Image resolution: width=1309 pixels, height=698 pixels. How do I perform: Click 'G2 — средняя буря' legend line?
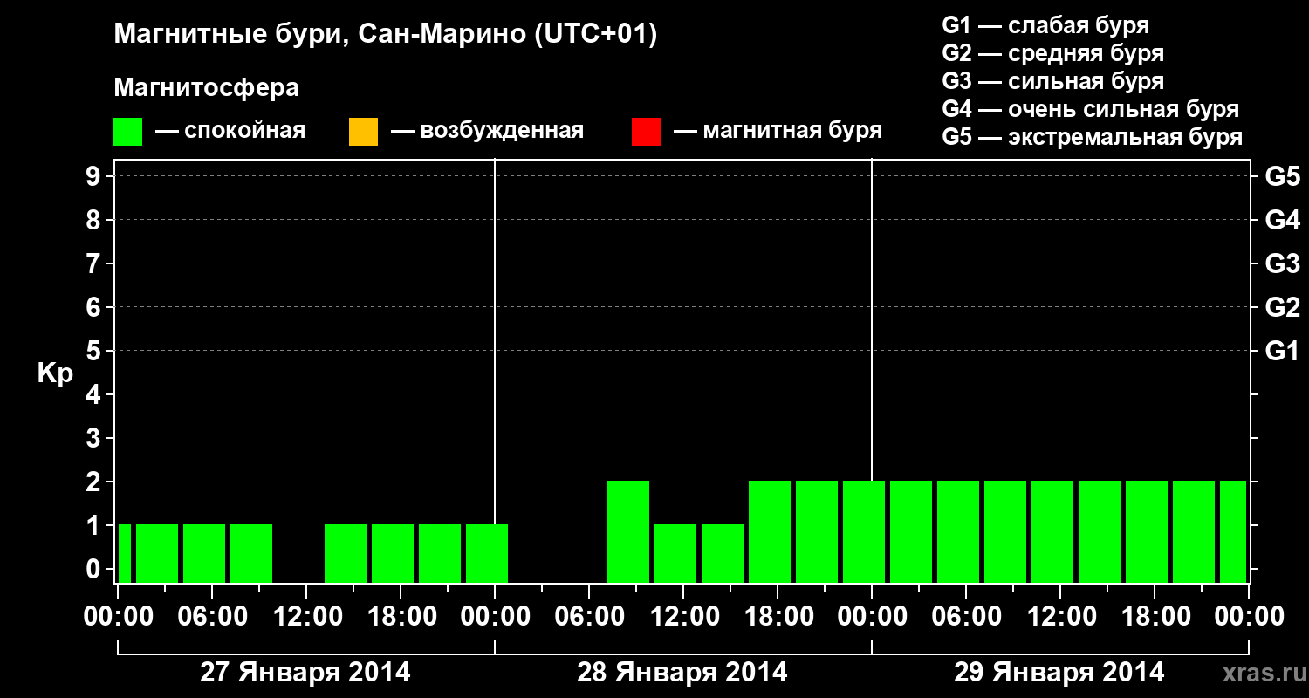(x=1052, y=53)
